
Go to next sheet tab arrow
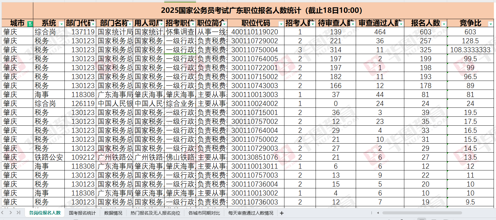point(11,213)
